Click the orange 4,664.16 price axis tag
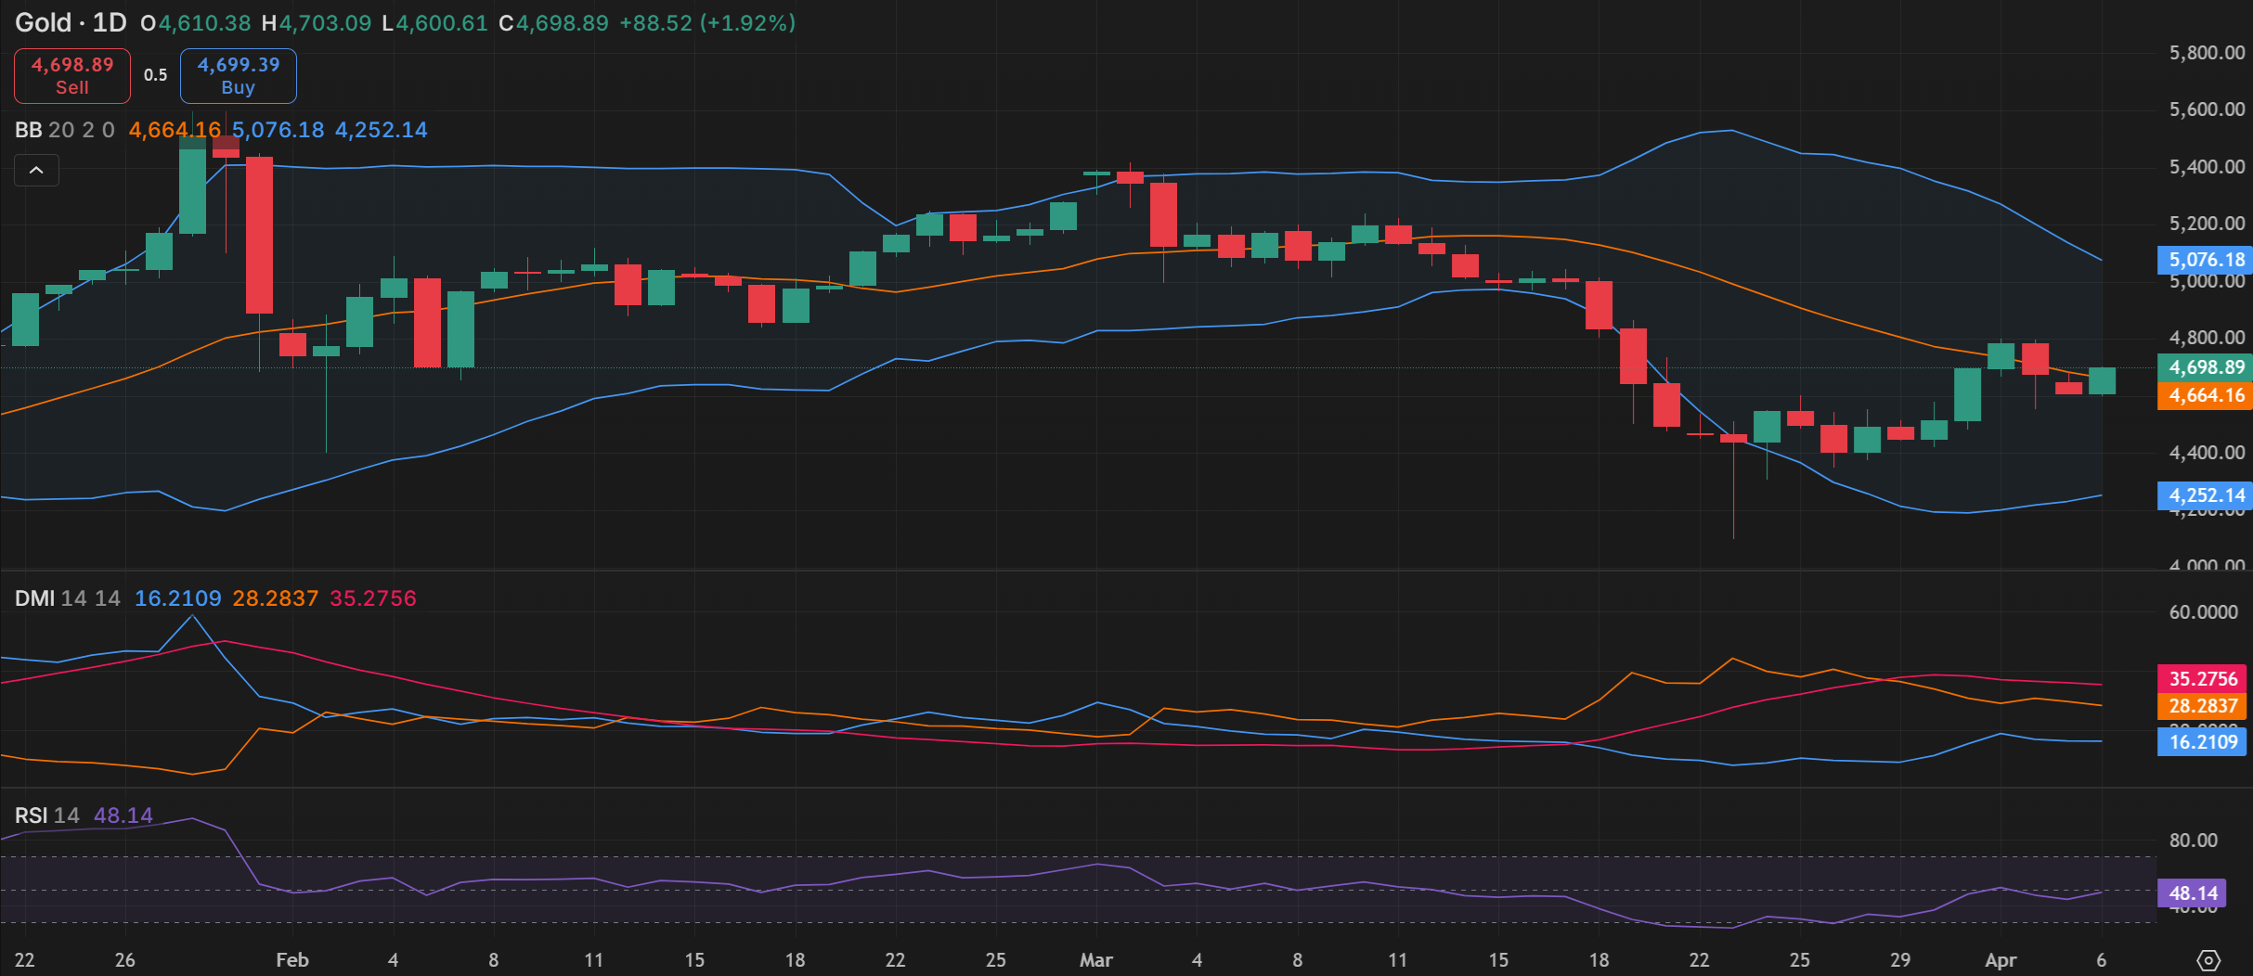The width and height of the screenshot is (2253, 976). 2205,395
